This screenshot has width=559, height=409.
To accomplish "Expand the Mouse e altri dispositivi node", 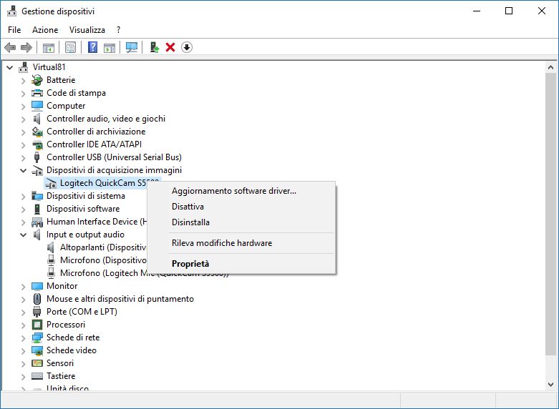I will point(24,299).
